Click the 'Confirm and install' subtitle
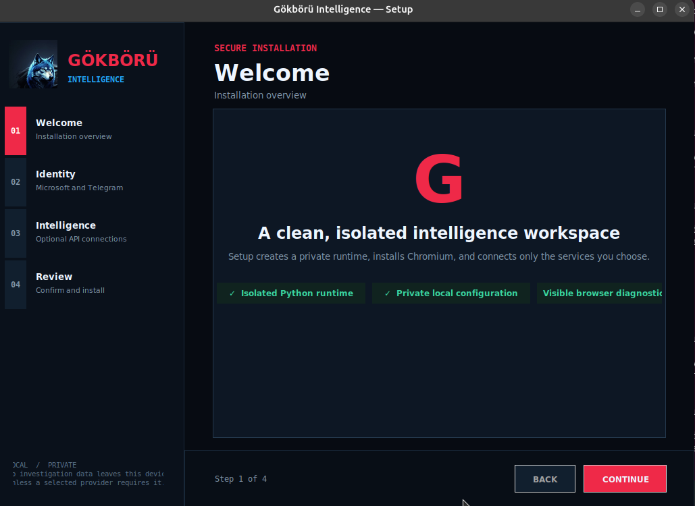 tap(70, 290)
